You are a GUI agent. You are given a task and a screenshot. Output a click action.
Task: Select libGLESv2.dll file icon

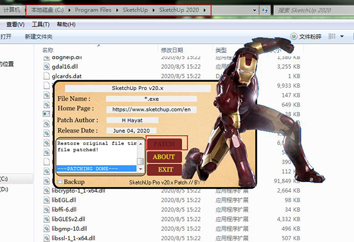[46, 219]
